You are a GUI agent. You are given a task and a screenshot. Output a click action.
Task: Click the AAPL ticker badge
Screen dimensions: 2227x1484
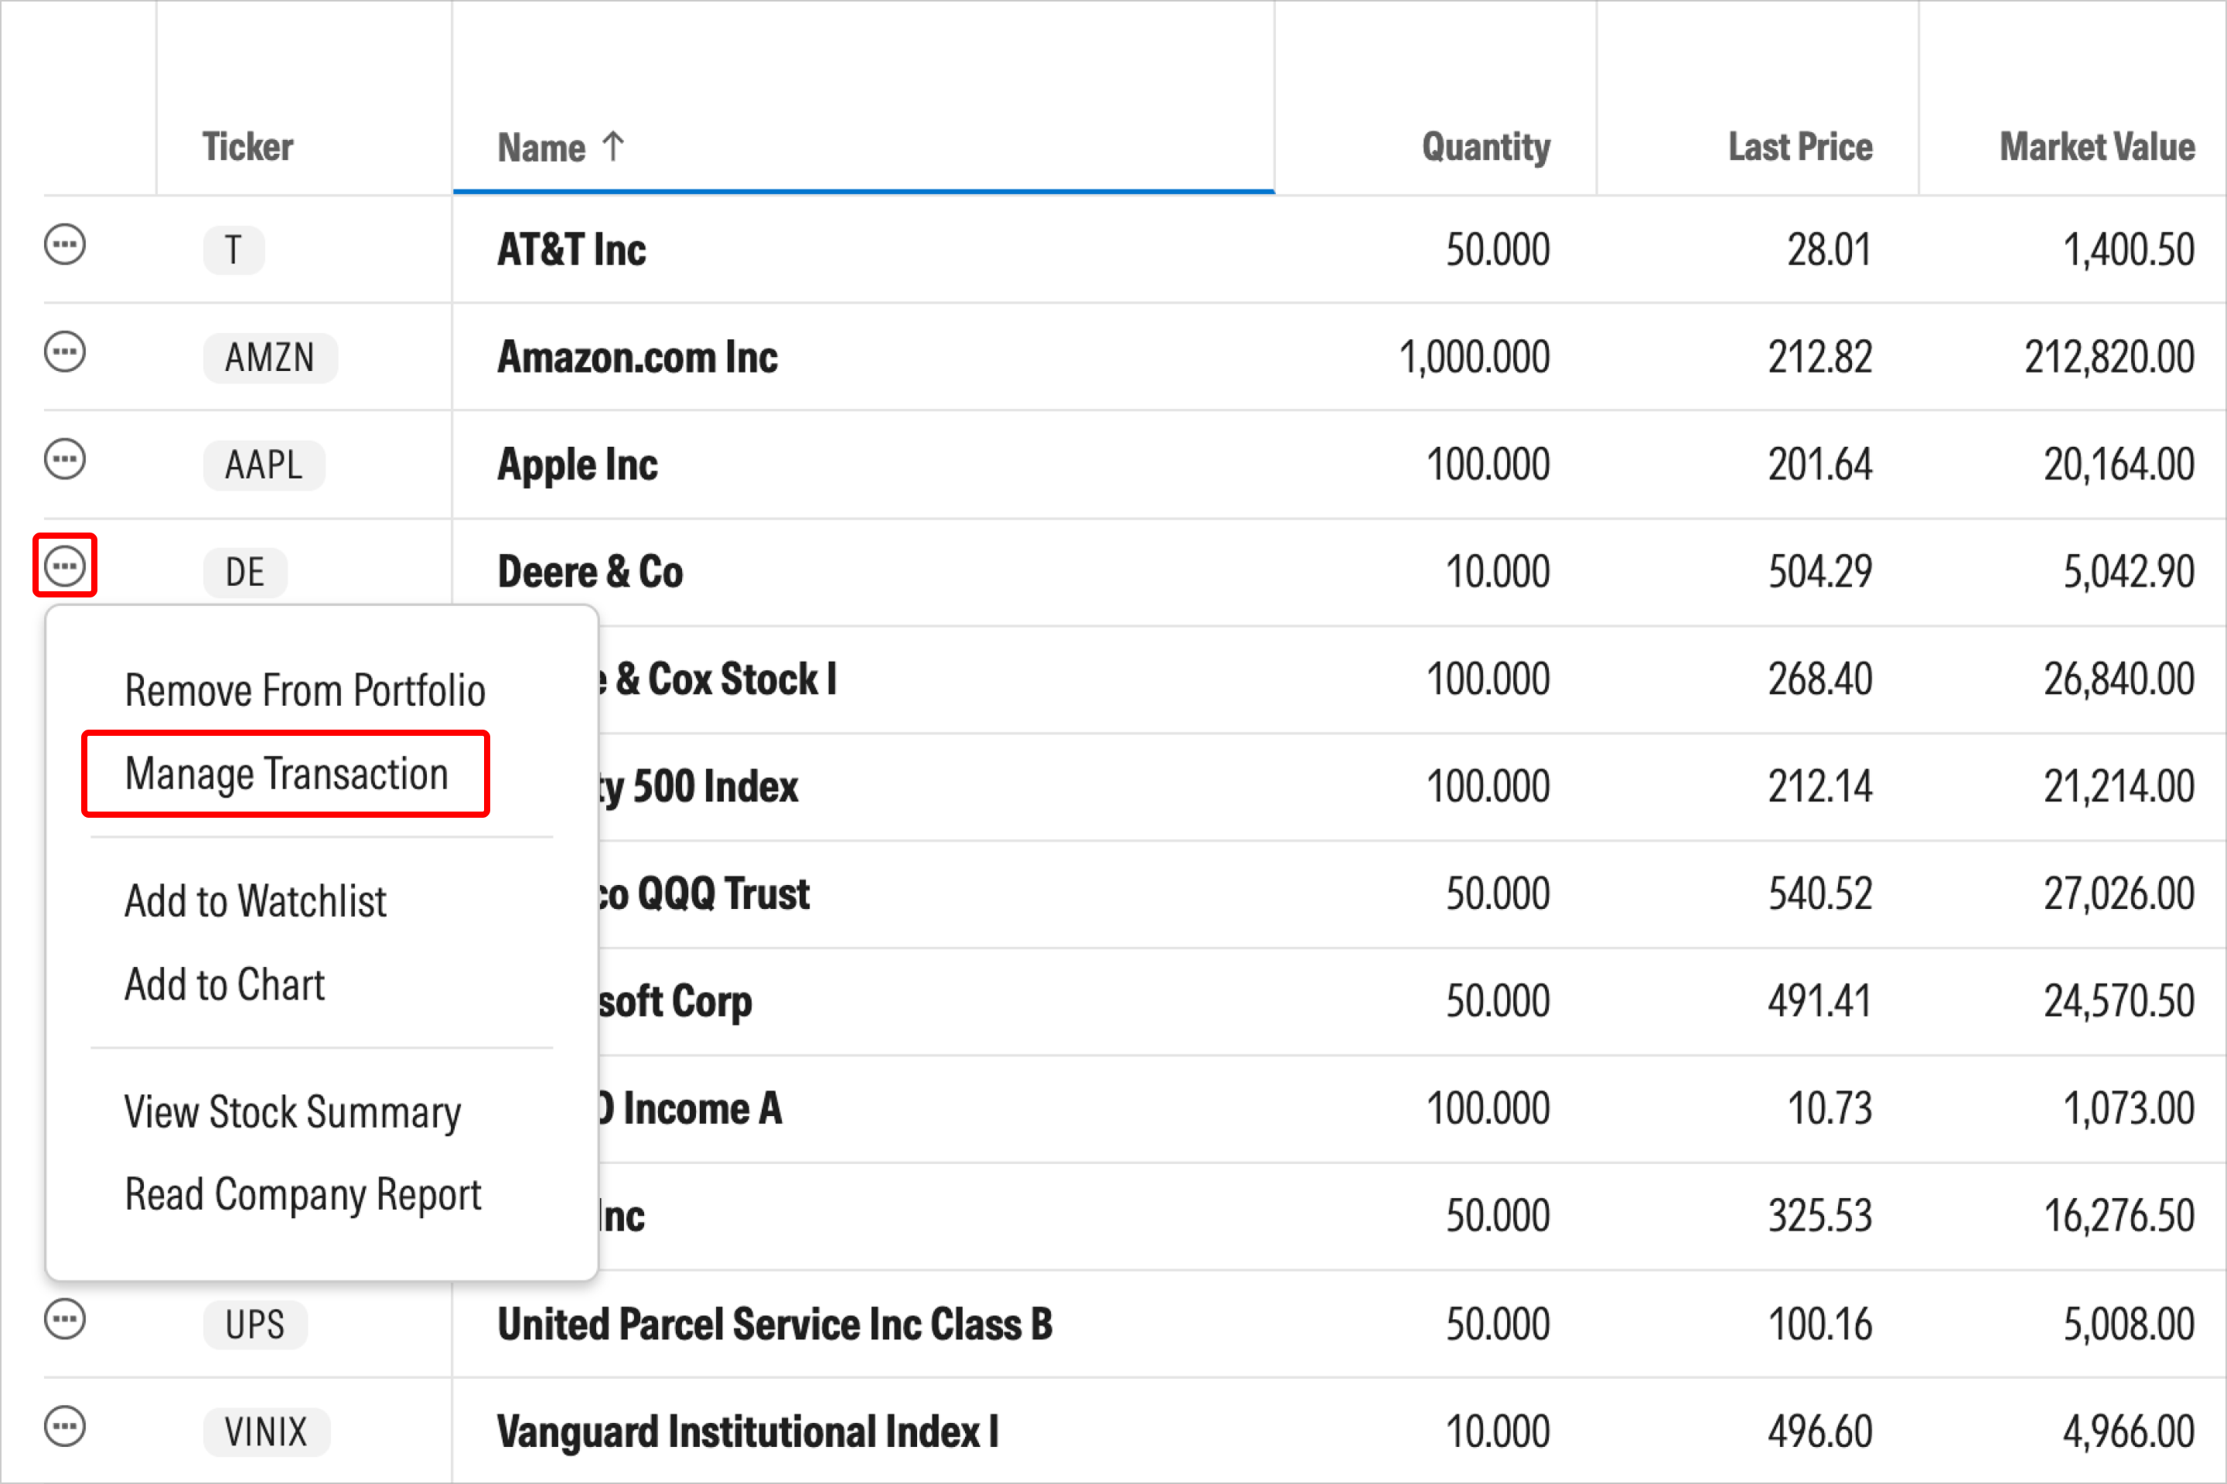point(263,464)
